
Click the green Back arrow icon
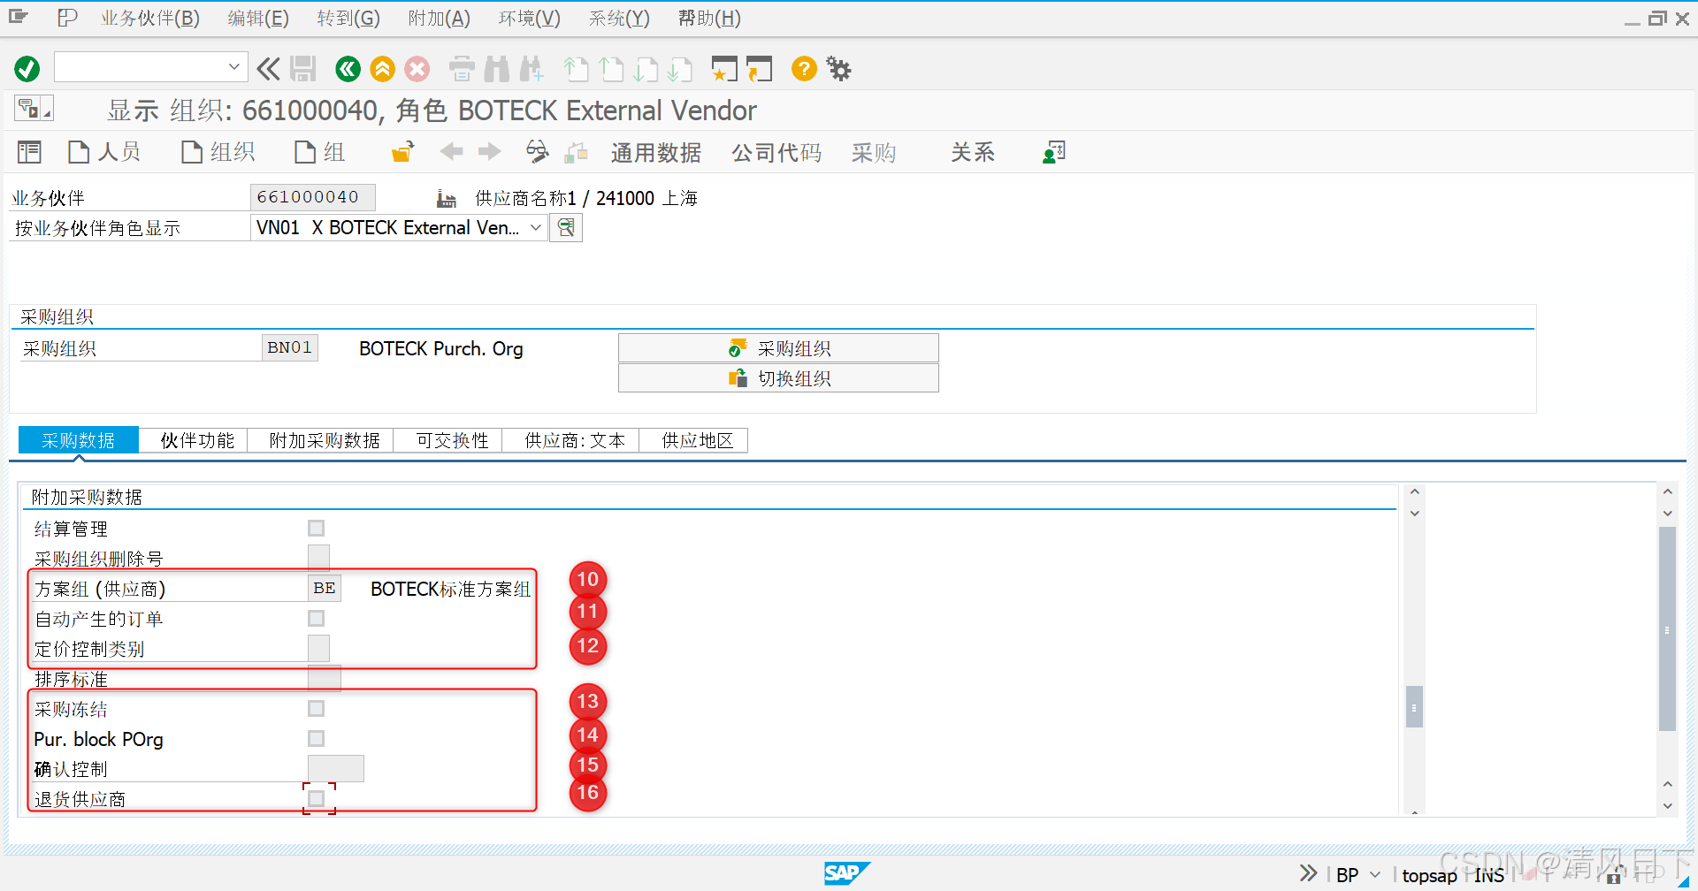[348, 69]
